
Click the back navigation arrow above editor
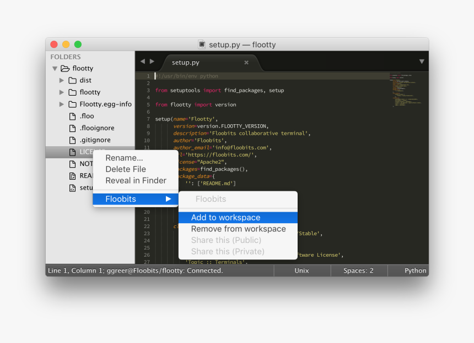click(x=142, y=61)
